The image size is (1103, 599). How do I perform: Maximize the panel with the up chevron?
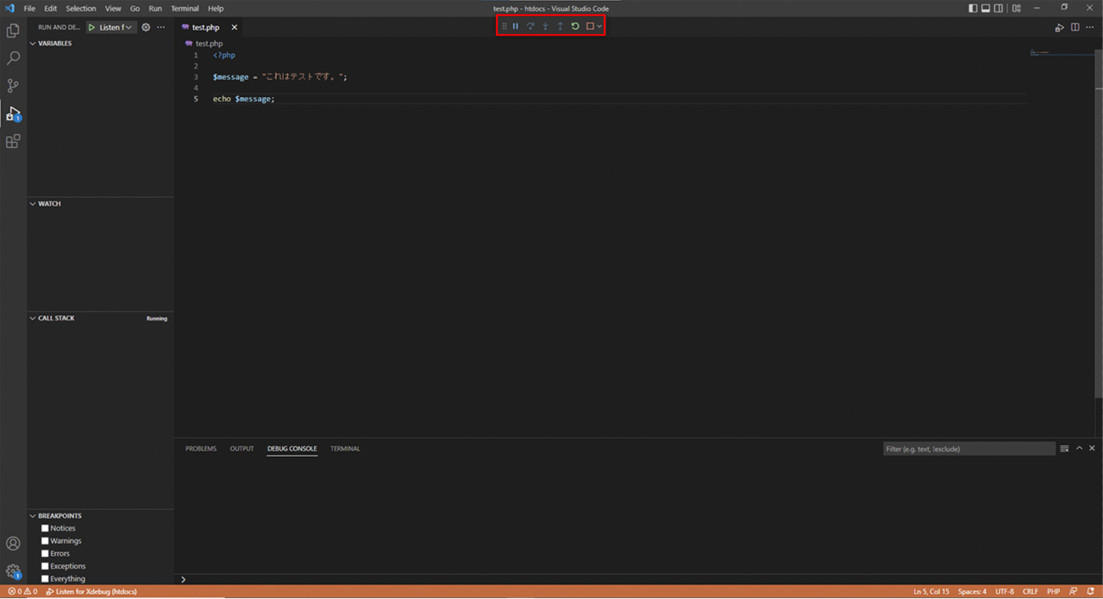[1079, 448]
